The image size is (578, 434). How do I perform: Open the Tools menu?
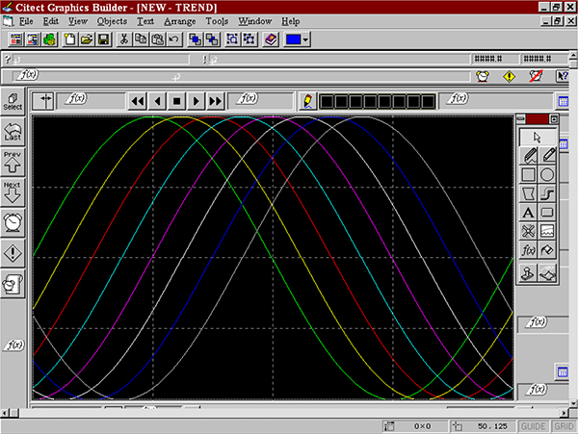click(x=217, y=21)
